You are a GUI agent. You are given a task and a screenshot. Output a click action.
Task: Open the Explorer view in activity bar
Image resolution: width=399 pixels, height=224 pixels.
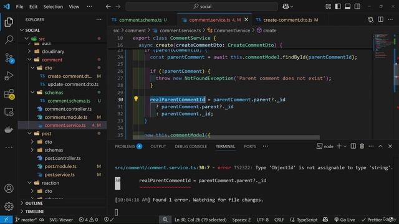9,22
